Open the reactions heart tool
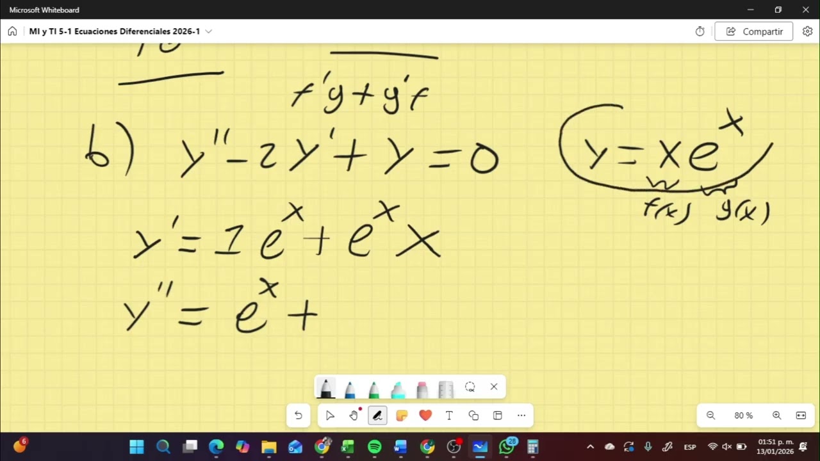Screen dimensions: 820x461 (x=425, y=416)
